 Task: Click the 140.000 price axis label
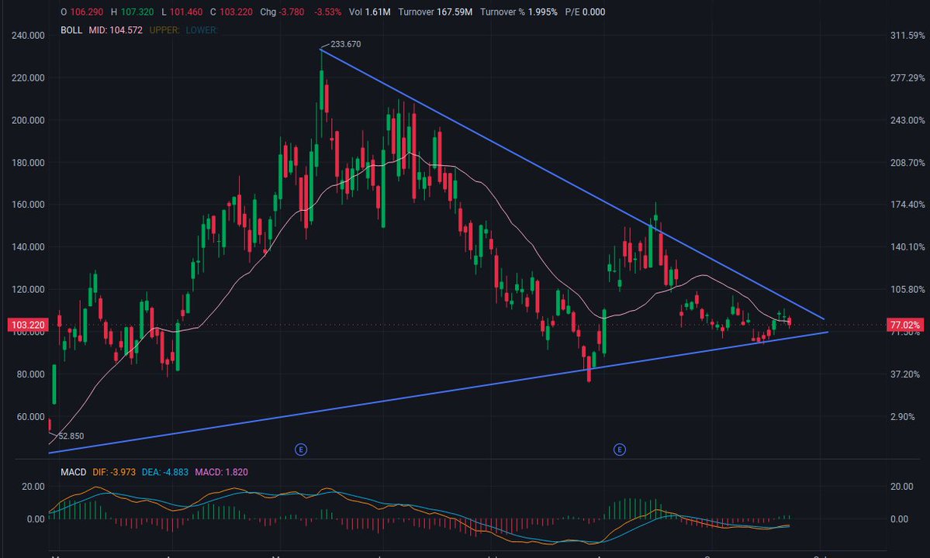pyautogui.click(x=28, y=247)
